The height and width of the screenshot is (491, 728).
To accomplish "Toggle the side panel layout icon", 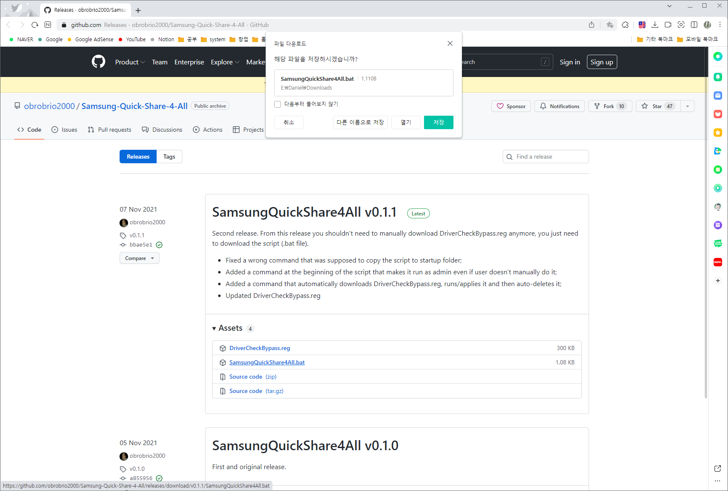I will pos(694,25).
